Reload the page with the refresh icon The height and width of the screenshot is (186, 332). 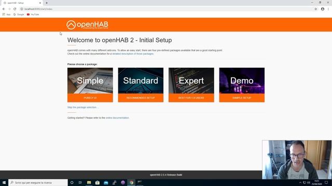[15, 9]
